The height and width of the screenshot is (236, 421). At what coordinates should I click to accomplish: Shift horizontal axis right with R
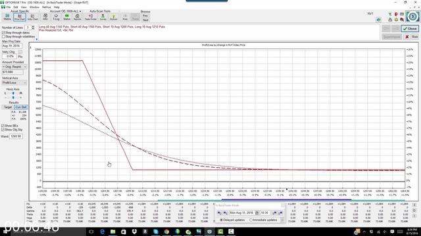point(21,93)
